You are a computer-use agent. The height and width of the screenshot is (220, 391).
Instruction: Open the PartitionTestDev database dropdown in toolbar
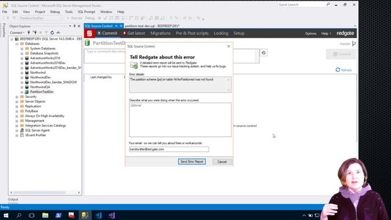41,18
